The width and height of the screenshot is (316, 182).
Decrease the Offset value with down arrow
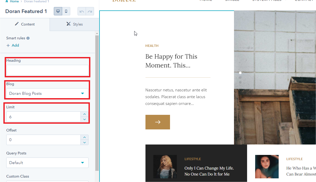click(84, 142)
